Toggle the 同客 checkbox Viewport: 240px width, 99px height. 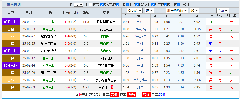(91, 5)
